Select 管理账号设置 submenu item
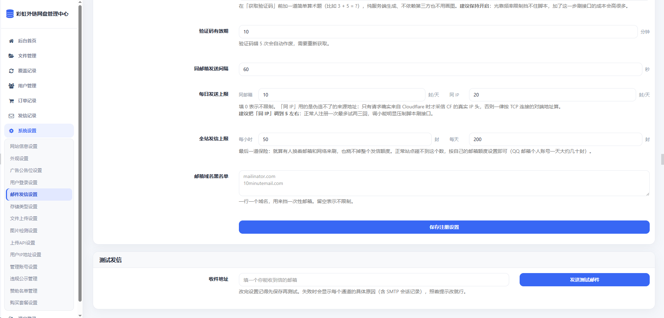 39,267
